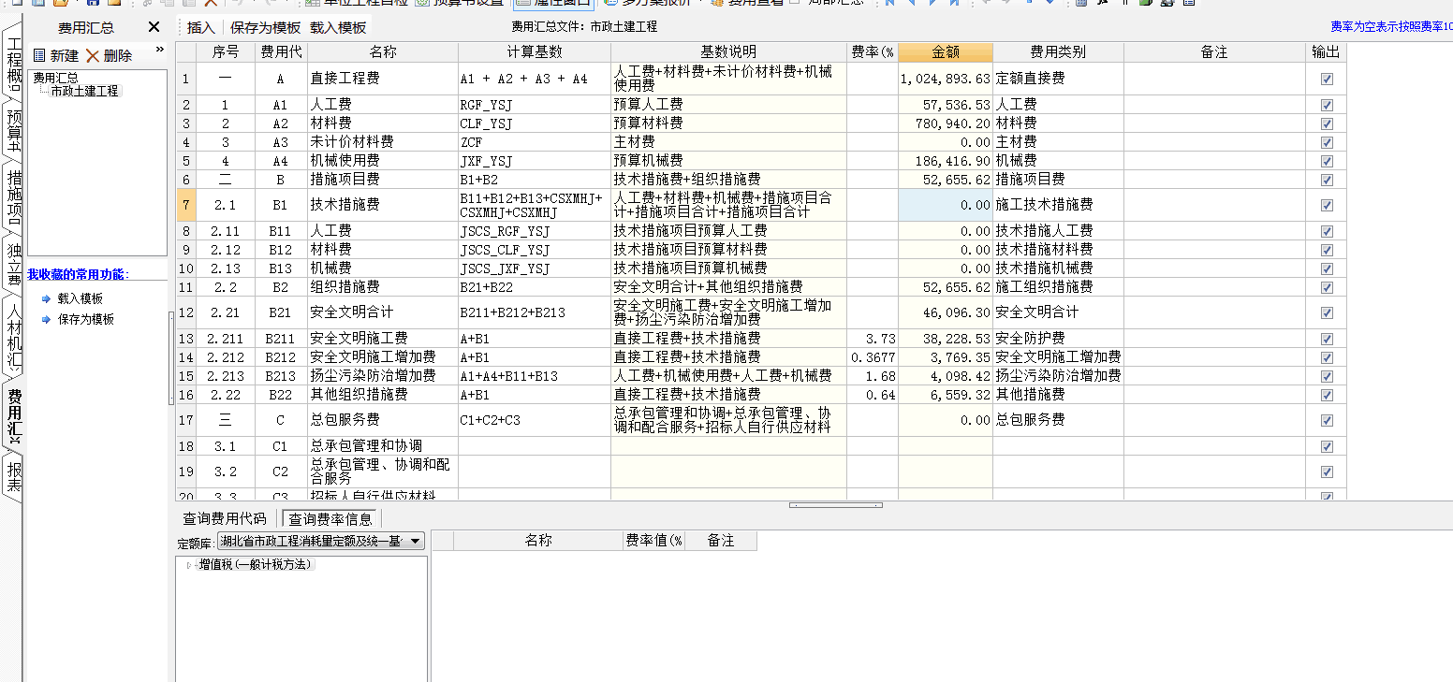Click 保存为模板 in the top toolbar

click(x=266, y=27)
